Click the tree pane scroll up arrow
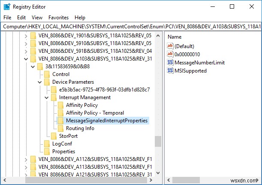 158,36
